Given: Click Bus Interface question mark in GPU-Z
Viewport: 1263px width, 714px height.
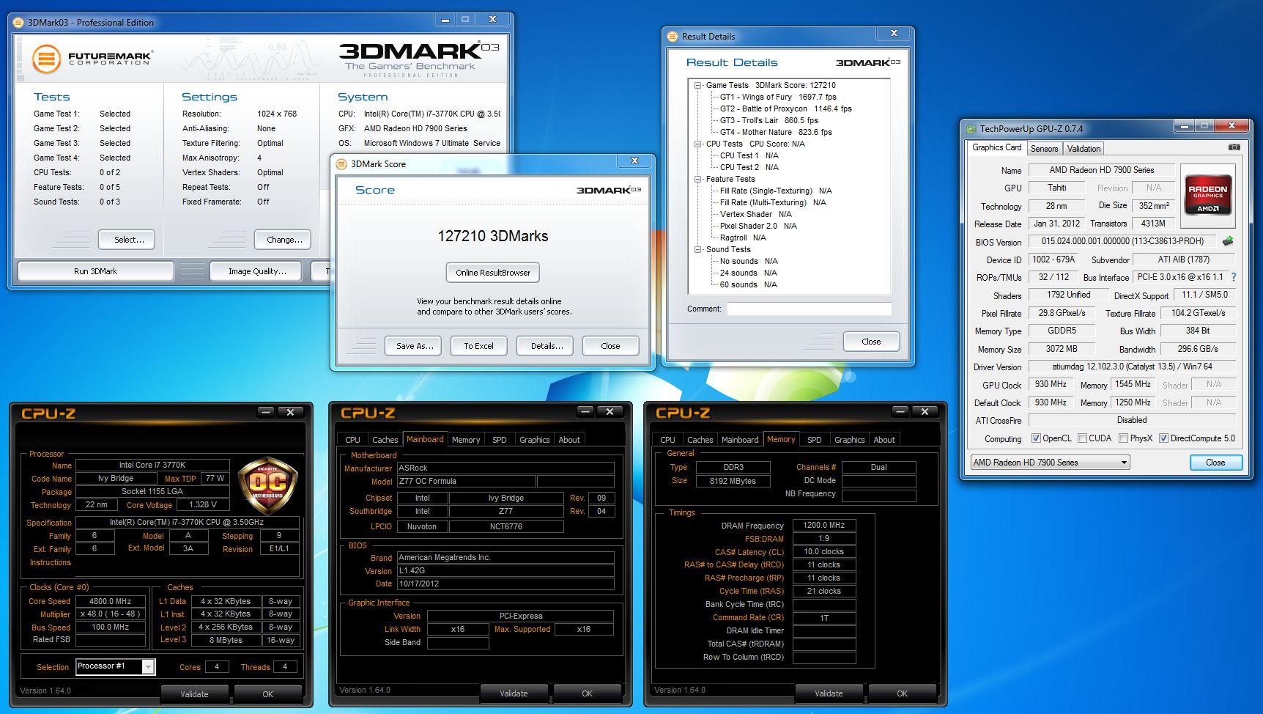Looking at the screenshot, I should (1234, 277).
